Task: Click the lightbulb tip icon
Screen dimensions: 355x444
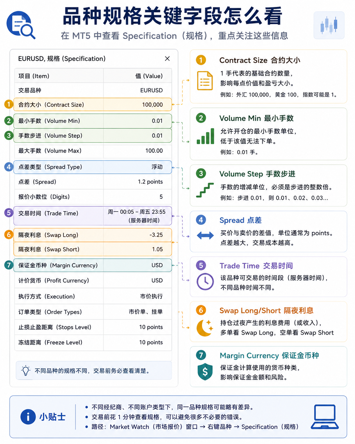Action: tap(26, 371)
